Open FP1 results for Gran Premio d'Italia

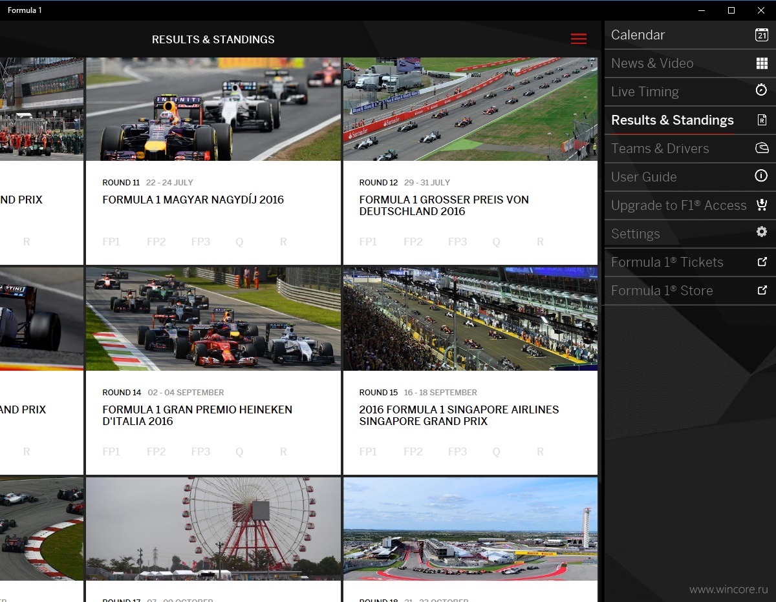click(111, 451)
